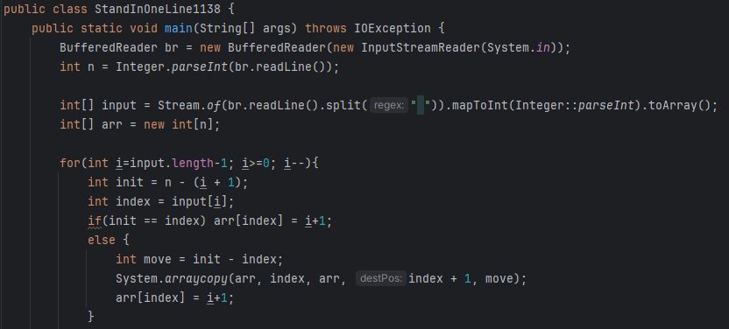Click 'int move' declaration line
The width and height of the screenshot is (729, 329).
pyautogui.click(x=200, y=260)
